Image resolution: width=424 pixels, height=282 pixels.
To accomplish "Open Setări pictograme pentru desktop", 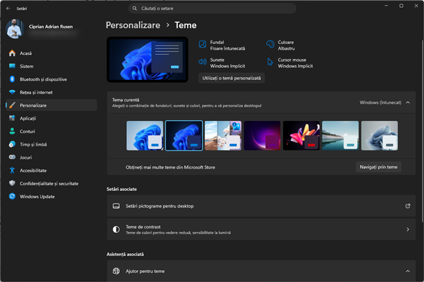I will [x=261, y=206].
